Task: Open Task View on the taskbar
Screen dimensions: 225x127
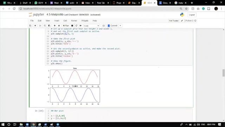Action: pos(15,125)
